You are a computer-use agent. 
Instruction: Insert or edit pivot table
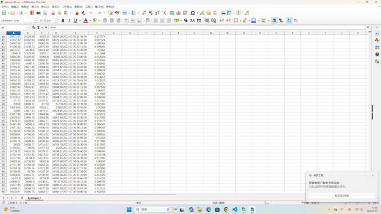[x=185, y=13]
